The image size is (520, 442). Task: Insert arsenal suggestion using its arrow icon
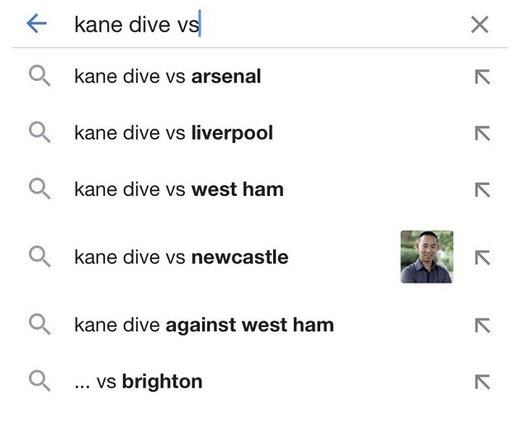click(x=482, y=78)
